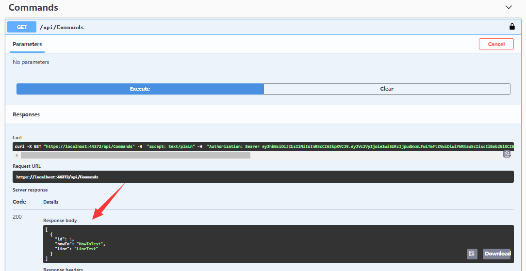This screenshot has width=526, height=271.
Task: Click the curl horizontal scrollbar thumb
Action: 135,156
